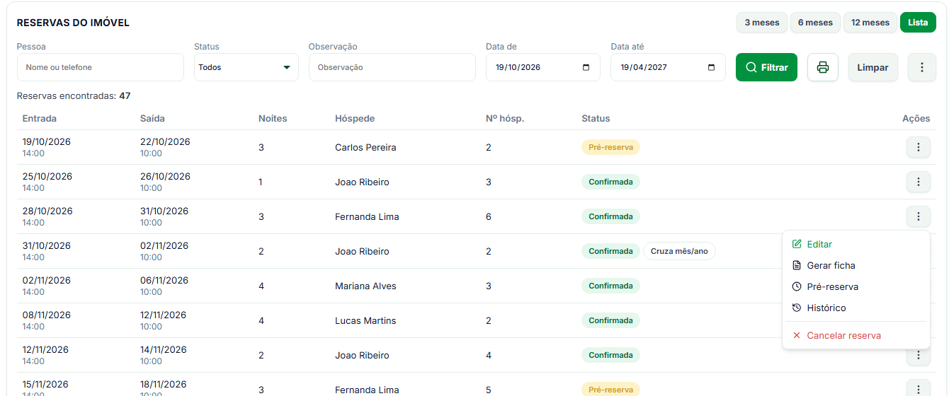The image size is (949, 396).
Task: Click the X icon beside Cancelar reserva
Action: [797, 335]
